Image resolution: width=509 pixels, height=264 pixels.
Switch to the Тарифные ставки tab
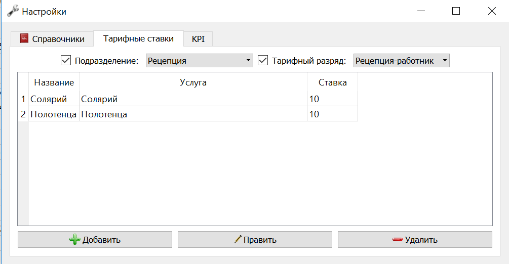(139, 38)
